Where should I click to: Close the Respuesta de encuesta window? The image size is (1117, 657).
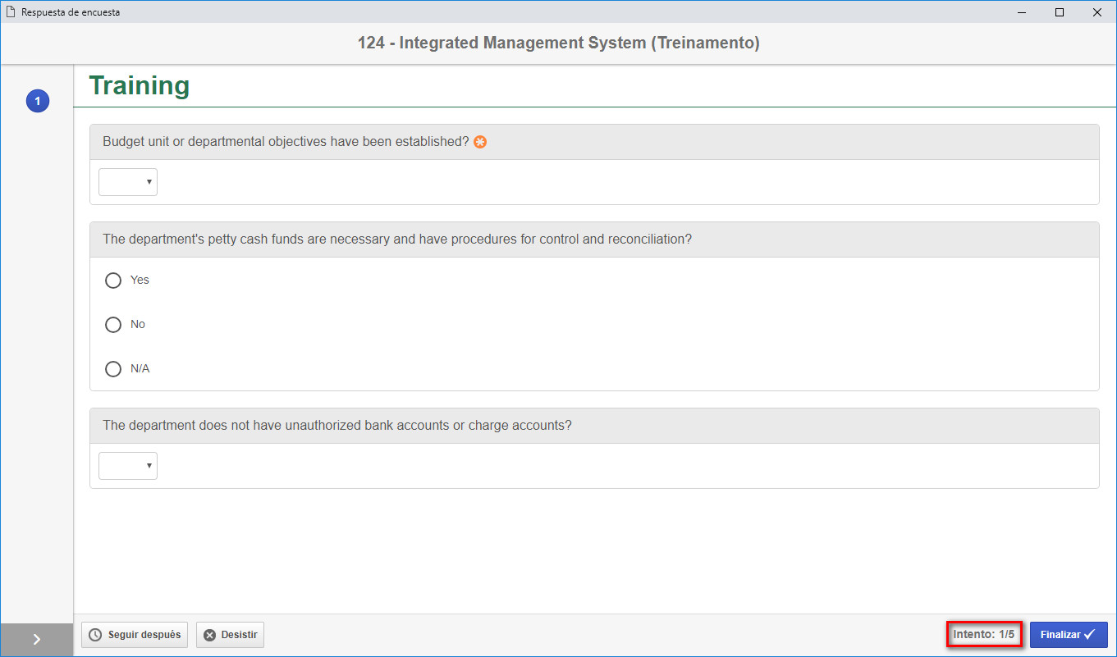(1097, 12)
